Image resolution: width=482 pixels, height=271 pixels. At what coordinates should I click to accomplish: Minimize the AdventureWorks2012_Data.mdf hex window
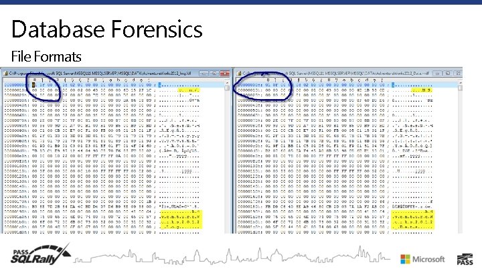coord(437,74)
